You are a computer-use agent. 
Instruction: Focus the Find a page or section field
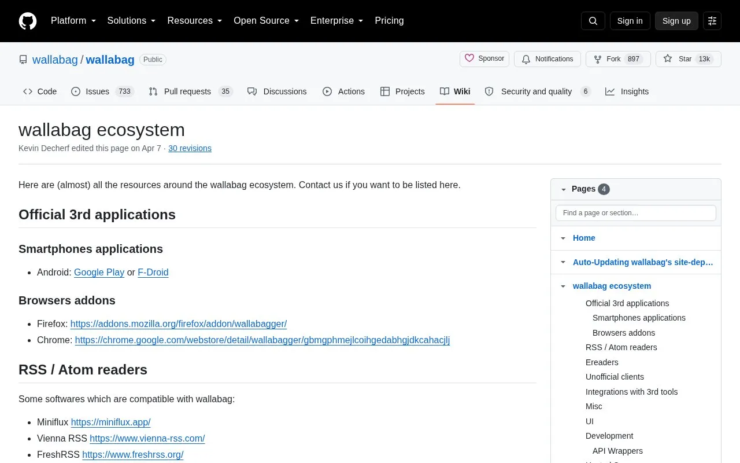pyautogui.click(x=636, y=213)
